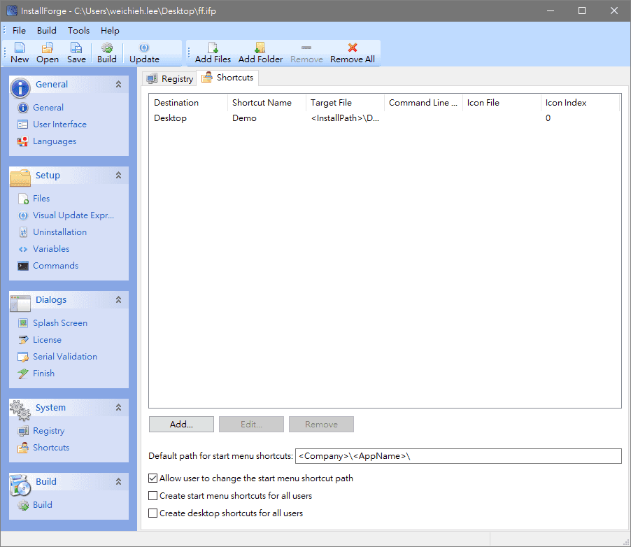Click the Add... button
Screen dimensions: 631x547
click(x=181, y=424)
